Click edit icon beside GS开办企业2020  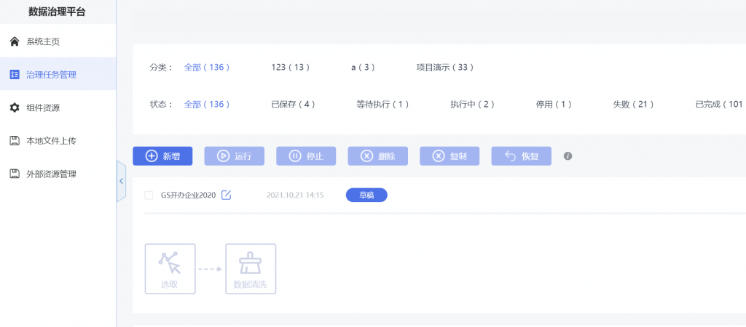coord(227,195)
